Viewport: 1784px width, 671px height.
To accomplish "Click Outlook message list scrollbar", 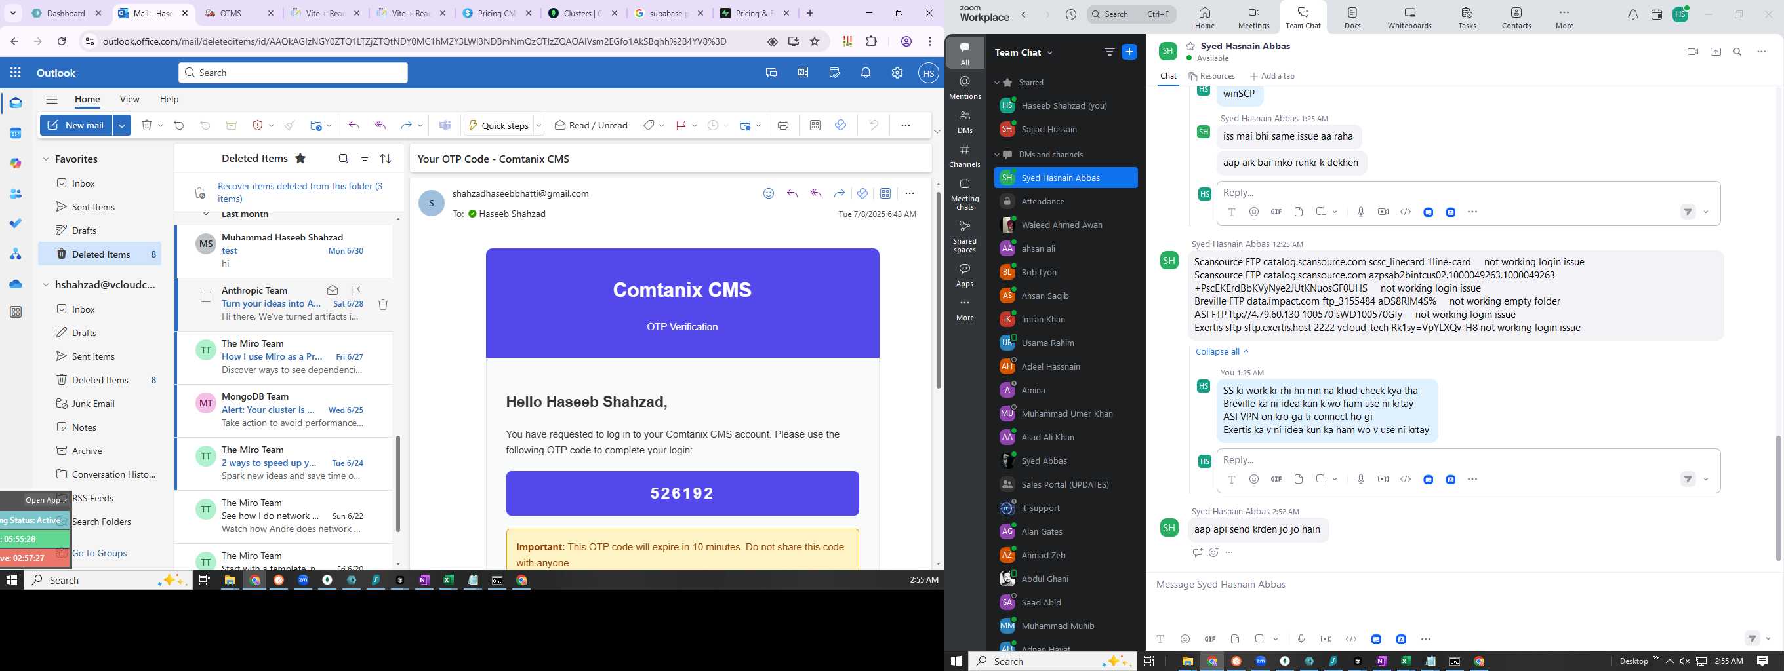I will pyautogui.click(x=397, y=484).
